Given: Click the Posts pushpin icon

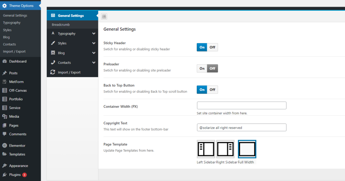Looking at the screenshot, I should 4,73.
